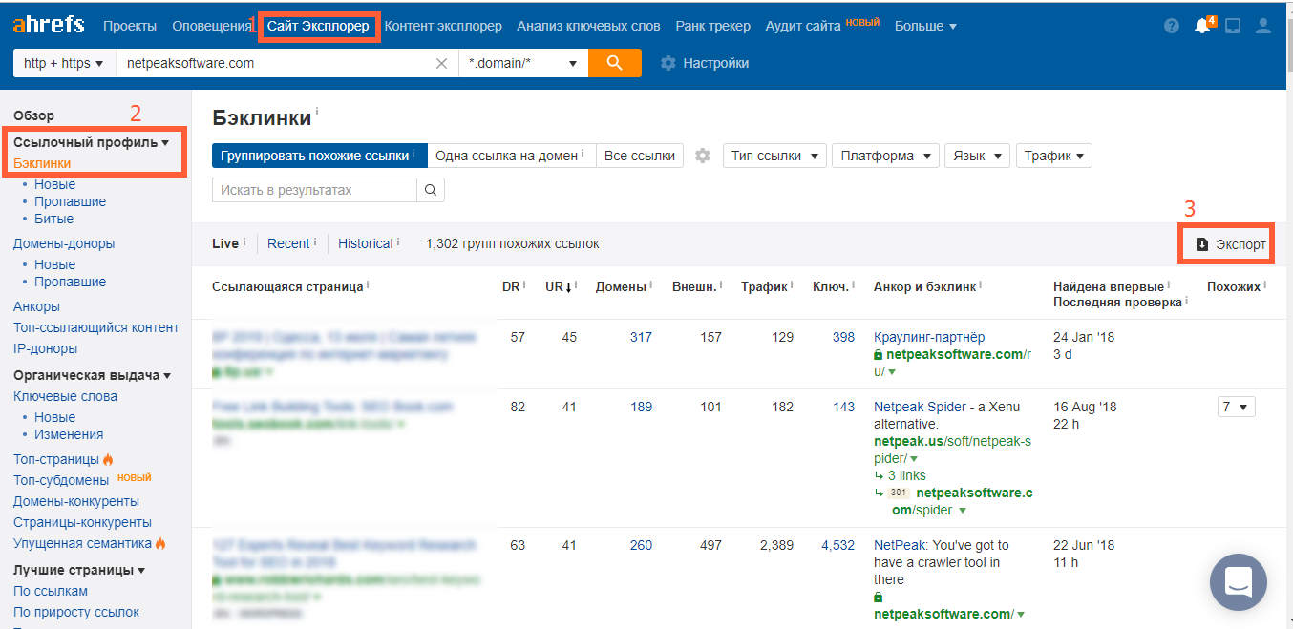Select Все ссылки option
Viewport: 1293px width, 629px height.
pos(640,156)
